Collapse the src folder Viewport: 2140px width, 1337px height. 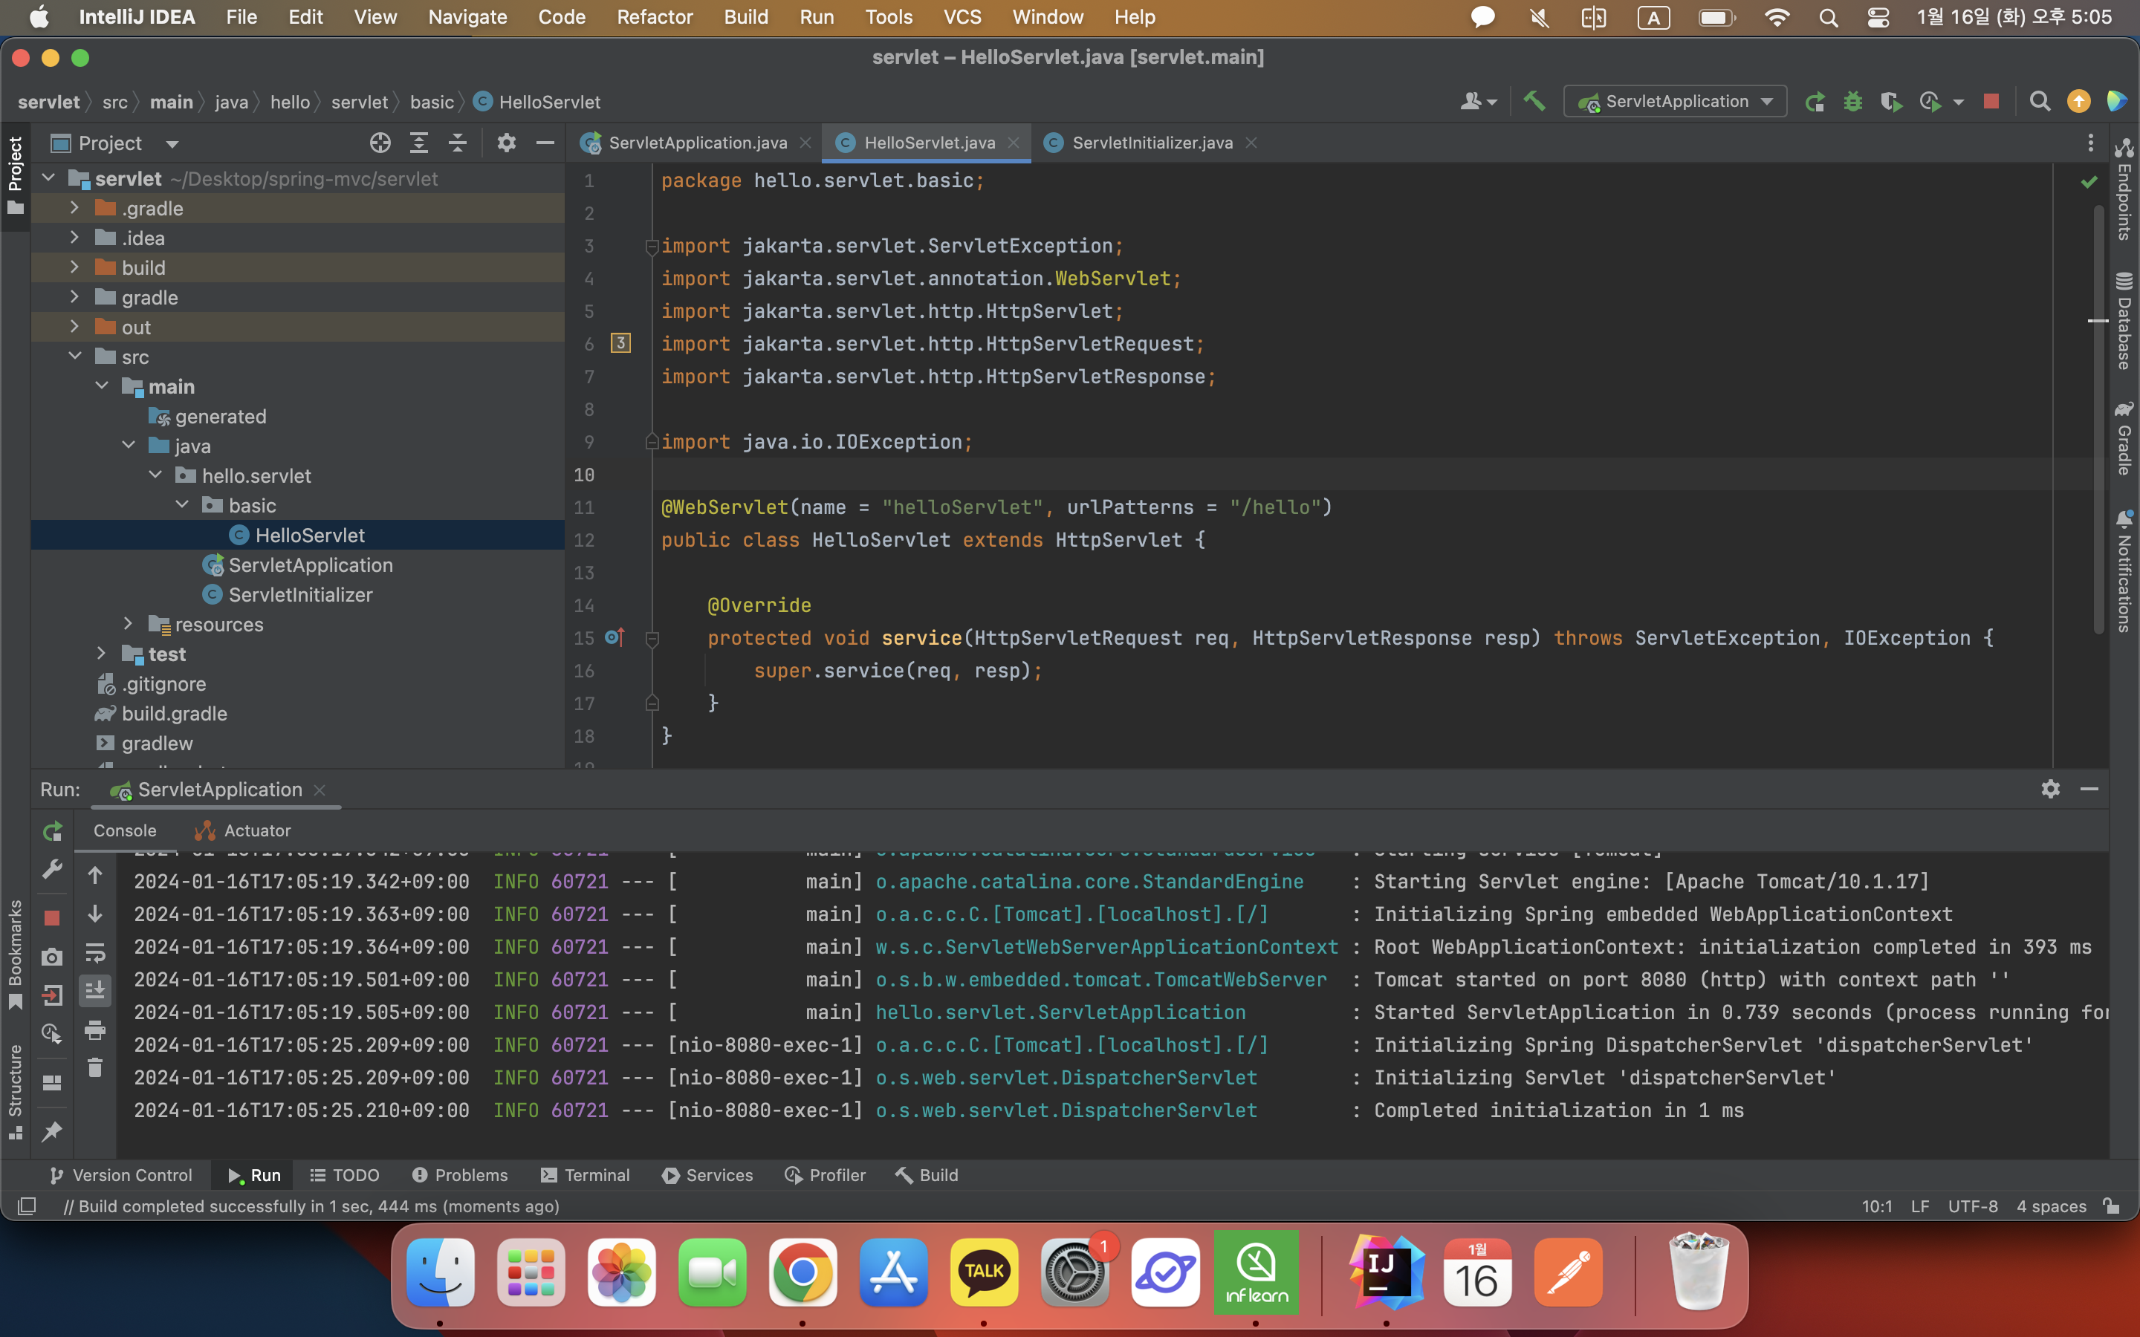(74, 357)
